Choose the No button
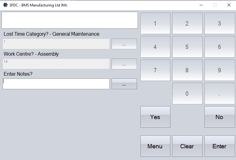Viewport: 236px width, 160px height. [x=219, y=117]
